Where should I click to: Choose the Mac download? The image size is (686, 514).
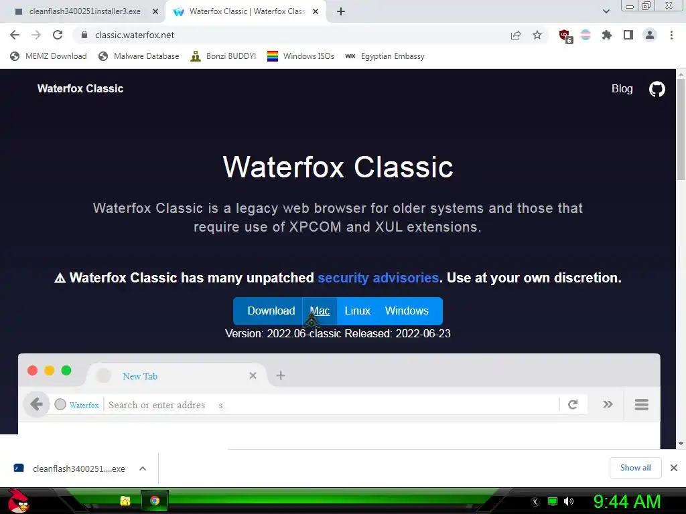320,311
